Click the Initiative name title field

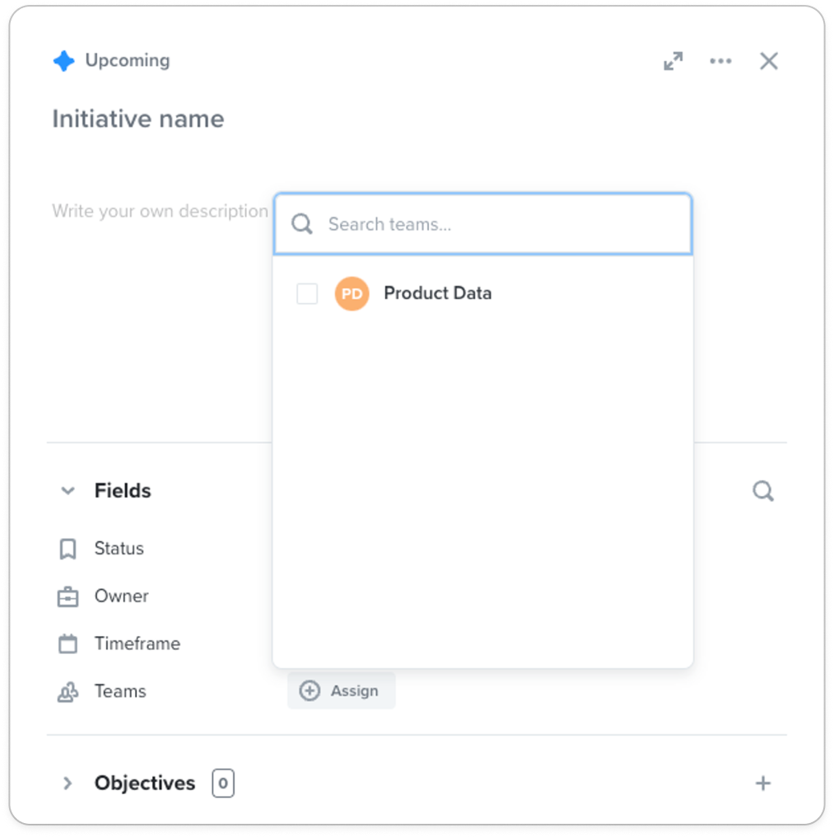pos(138,119)
